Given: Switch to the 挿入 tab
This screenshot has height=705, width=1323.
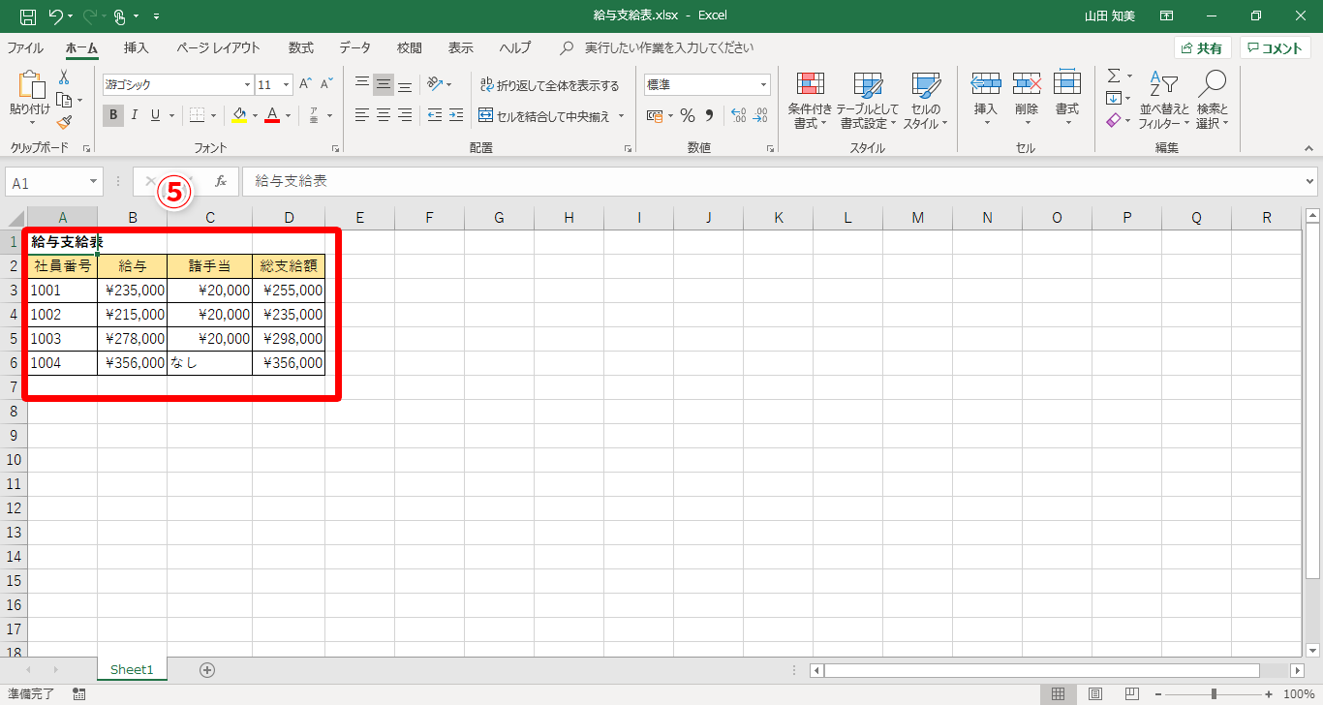Looking at the screenshot, I should [137, 47].
